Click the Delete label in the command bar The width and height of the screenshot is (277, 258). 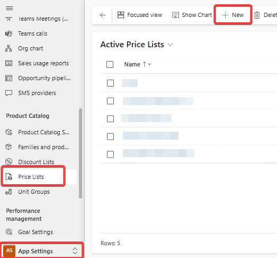pyautogui.click(x=270, y=15)
